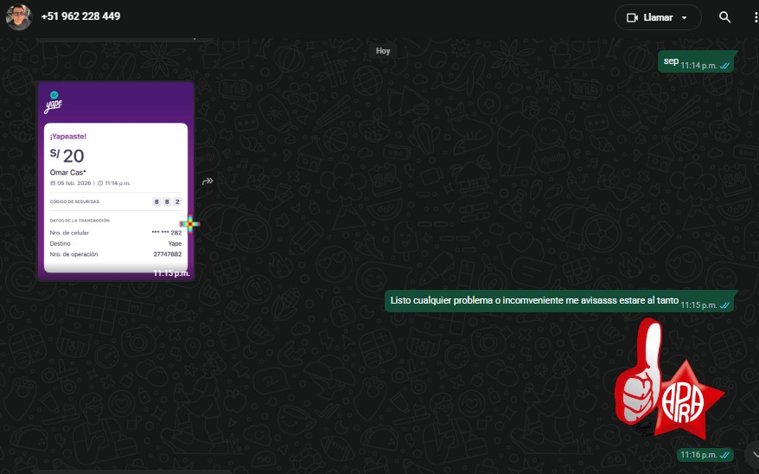Open the chat menu three dots
759x474 pixels.
pyautogui.click(x=756, y=17)
